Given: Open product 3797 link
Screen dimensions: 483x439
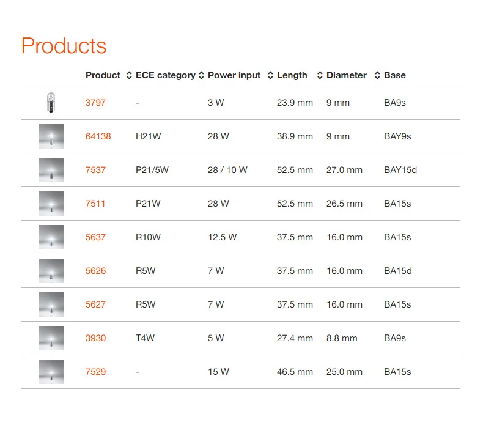Looking at the screenshot, I should 95,103.
